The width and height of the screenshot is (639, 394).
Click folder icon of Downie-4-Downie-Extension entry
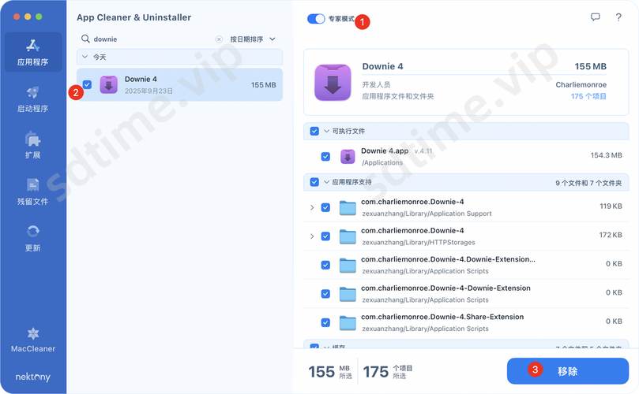(348, 295)
